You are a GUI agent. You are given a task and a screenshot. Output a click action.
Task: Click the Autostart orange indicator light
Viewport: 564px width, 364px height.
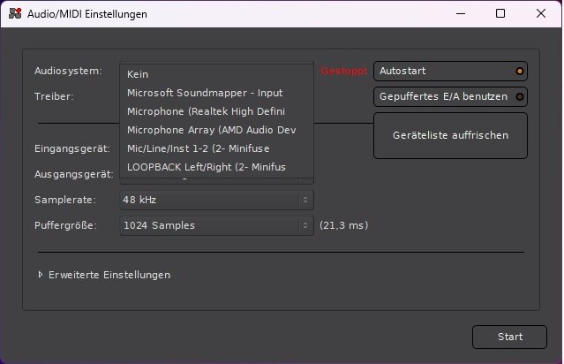519,71
